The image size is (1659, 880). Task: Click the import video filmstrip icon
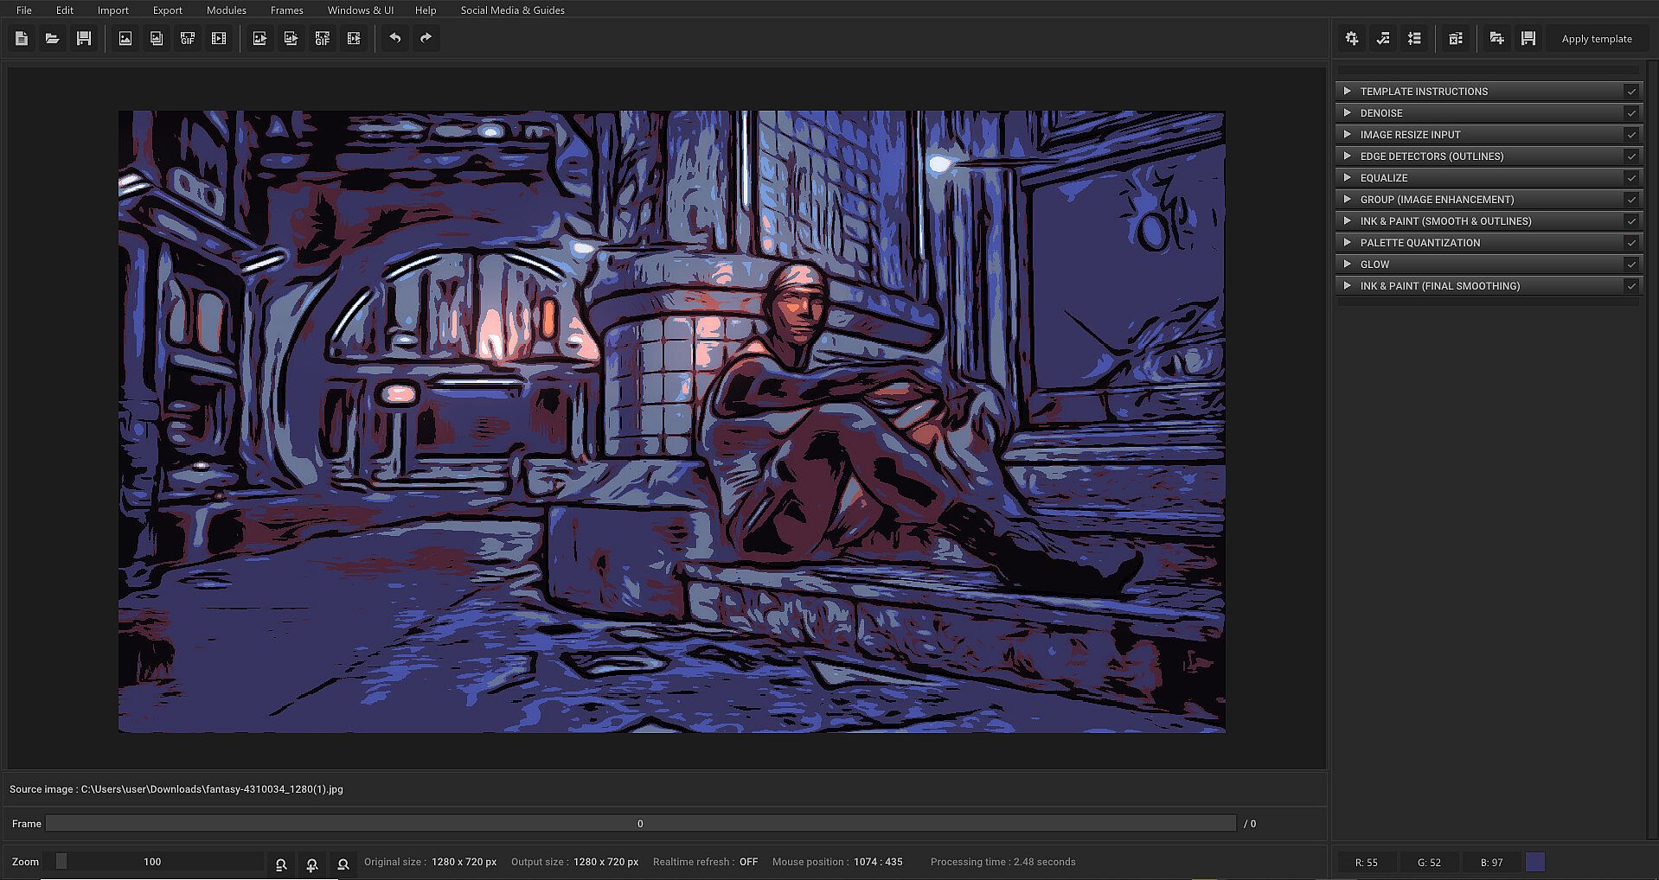tap(219, 39)
